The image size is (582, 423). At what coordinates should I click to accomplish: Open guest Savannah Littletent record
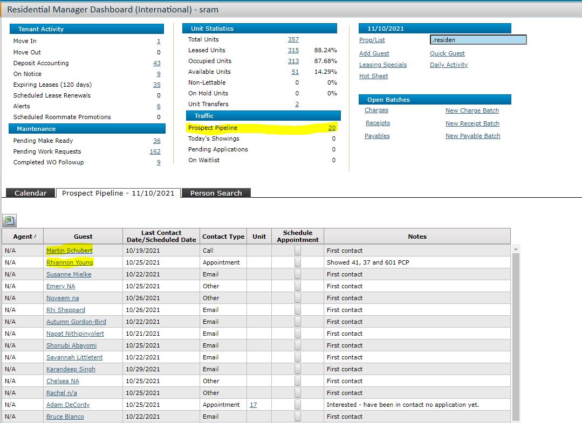click(74, 357)
